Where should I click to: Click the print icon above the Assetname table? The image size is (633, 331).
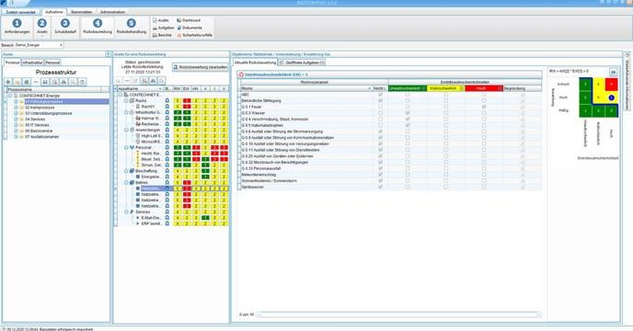(153, 81)
